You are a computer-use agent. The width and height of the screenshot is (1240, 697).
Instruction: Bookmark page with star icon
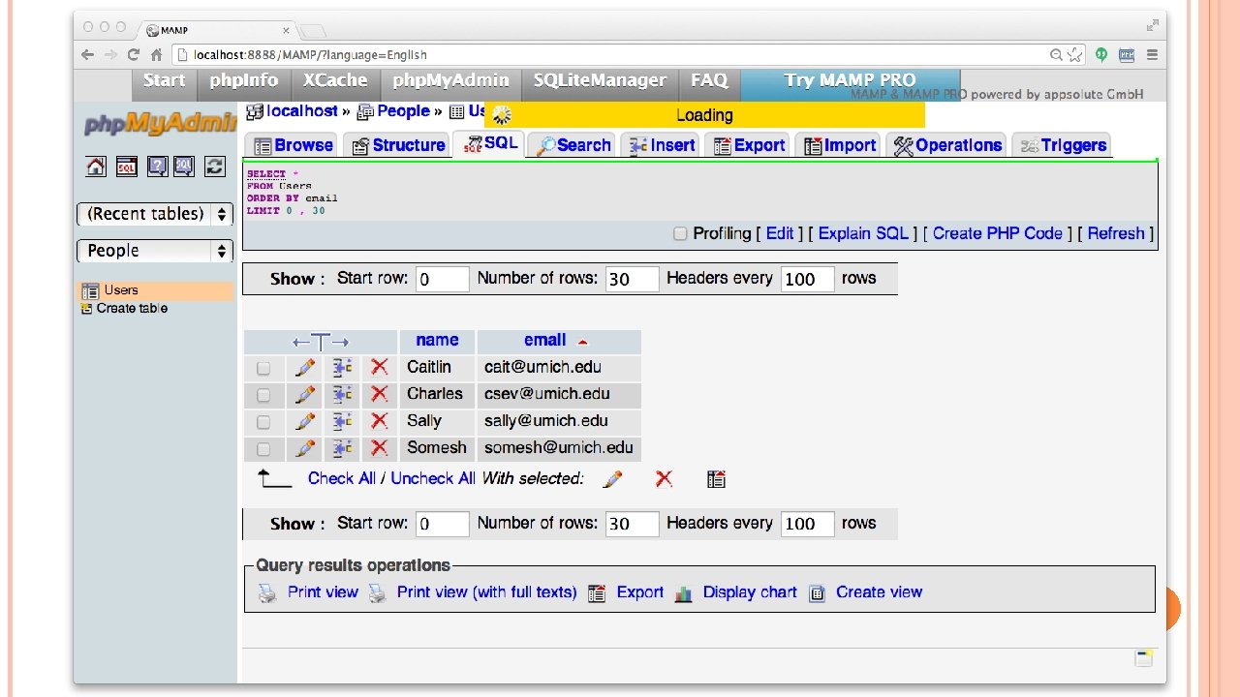1074,55
